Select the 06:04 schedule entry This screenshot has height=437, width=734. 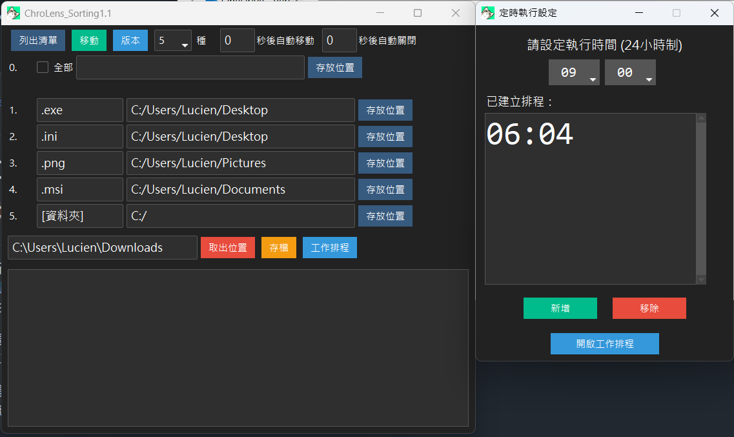tap(530, 135)
